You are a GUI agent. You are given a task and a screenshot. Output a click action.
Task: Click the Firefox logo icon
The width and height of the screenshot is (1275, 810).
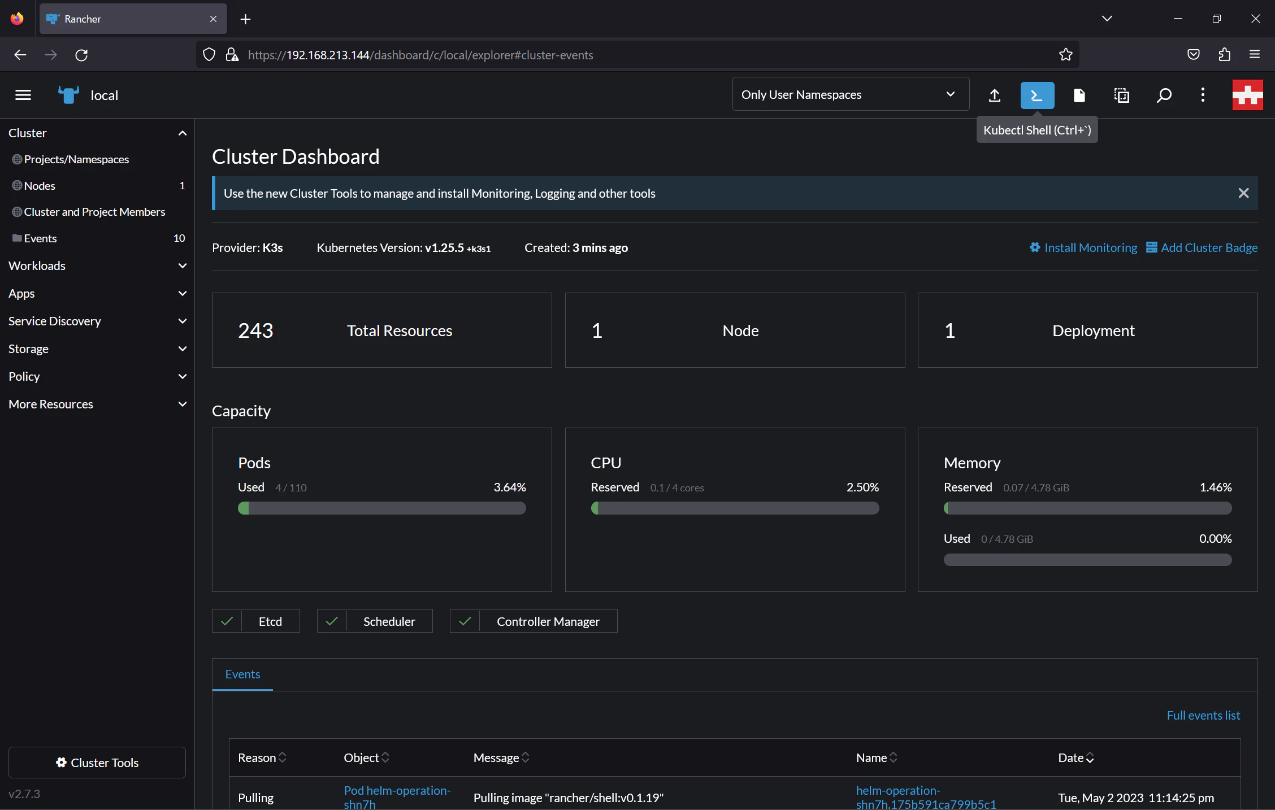[17, 19]
